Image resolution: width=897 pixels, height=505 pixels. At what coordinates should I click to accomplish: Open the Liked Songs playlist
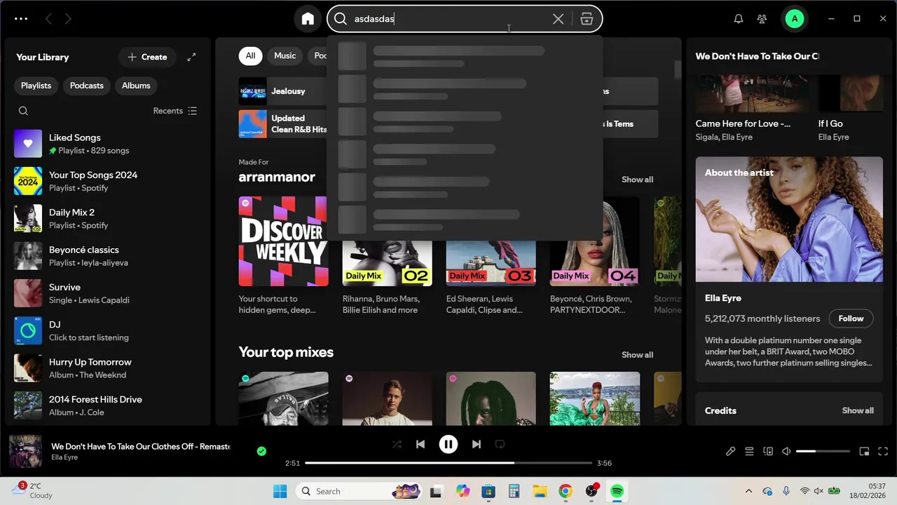[108, 144]
